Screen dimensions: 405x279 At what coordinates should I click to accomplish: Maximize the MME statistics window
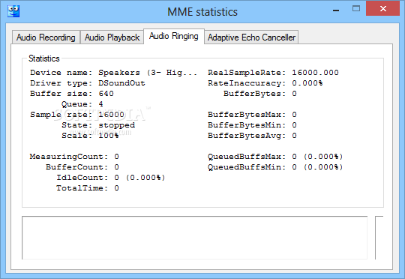[x=356, y=8]
